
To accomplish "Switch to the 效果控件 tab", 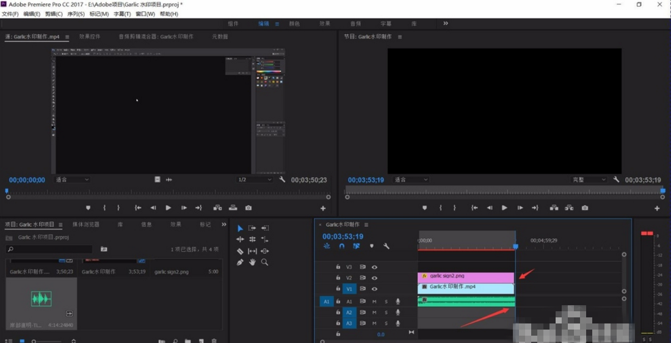I will coord(90,37).
